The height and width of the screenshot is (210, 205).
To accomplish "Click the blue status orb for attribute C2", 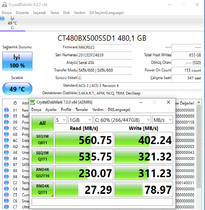I will pyautogui.click(x=6, y=183).
